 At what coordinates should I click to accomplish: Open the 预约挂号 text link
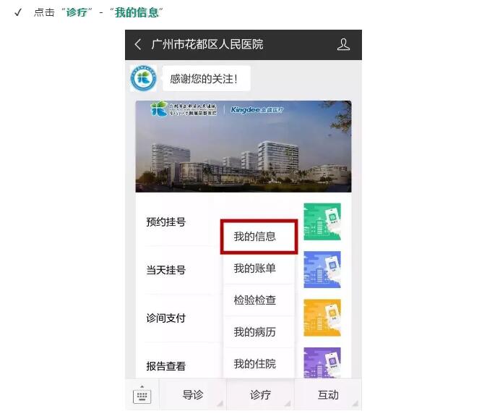click(x=166, y=222)
